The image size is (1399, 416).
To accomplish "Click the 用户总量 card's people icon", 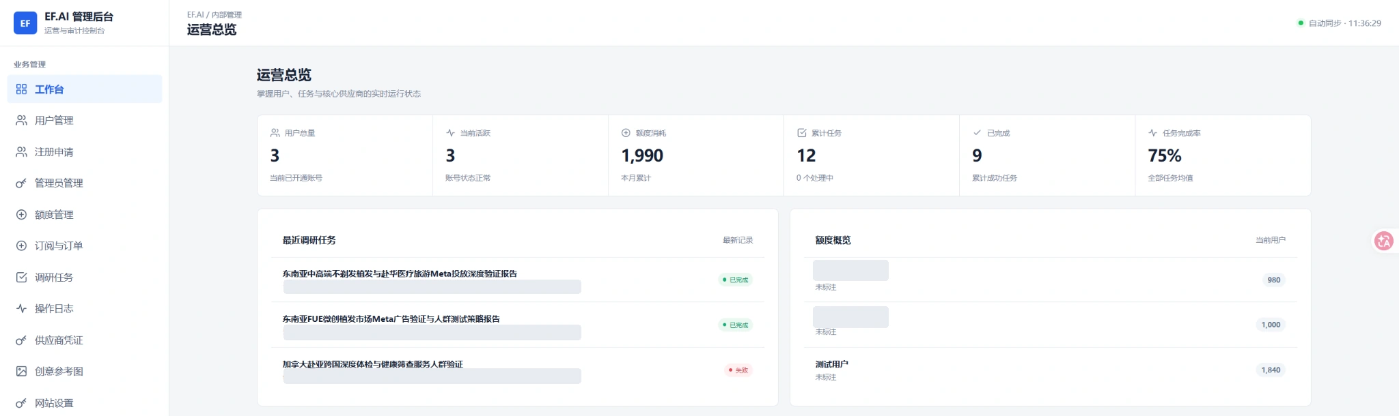I will click(x=275, y=133).
